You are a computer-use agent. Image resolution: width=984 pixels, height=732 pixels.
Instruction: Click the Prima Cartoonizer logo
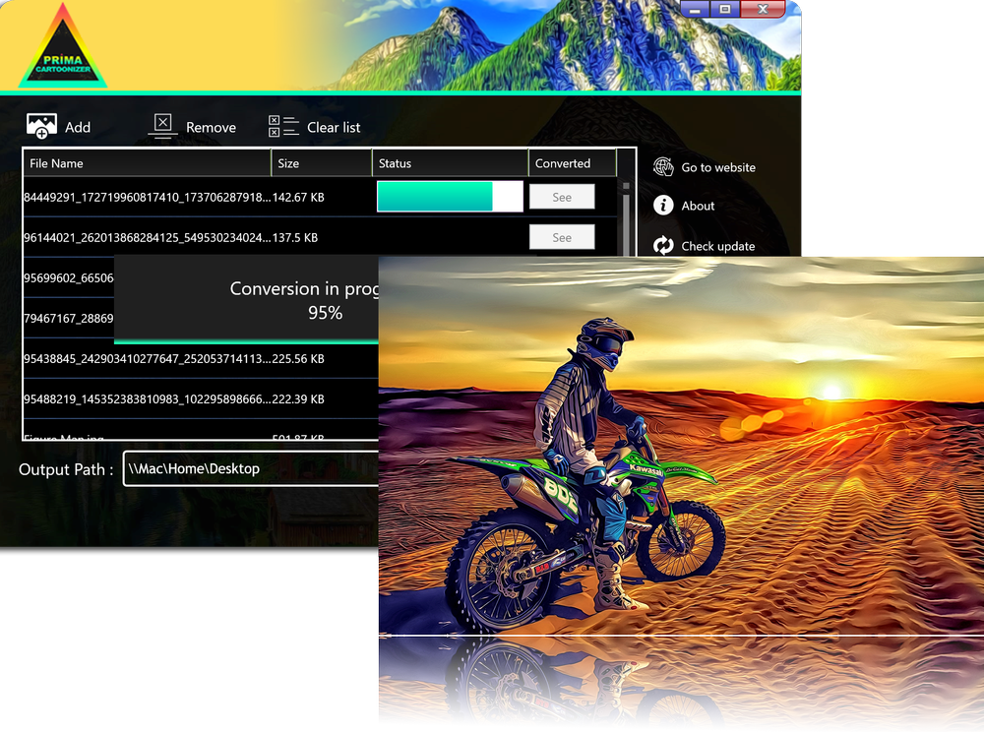[63, 49]
